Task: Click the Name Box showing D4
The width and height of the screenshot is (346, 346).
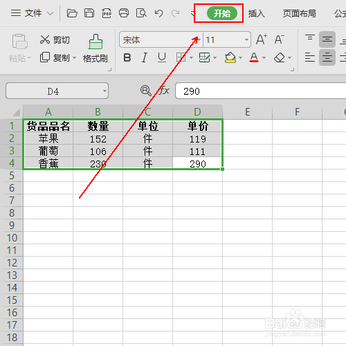Action: 57,91
